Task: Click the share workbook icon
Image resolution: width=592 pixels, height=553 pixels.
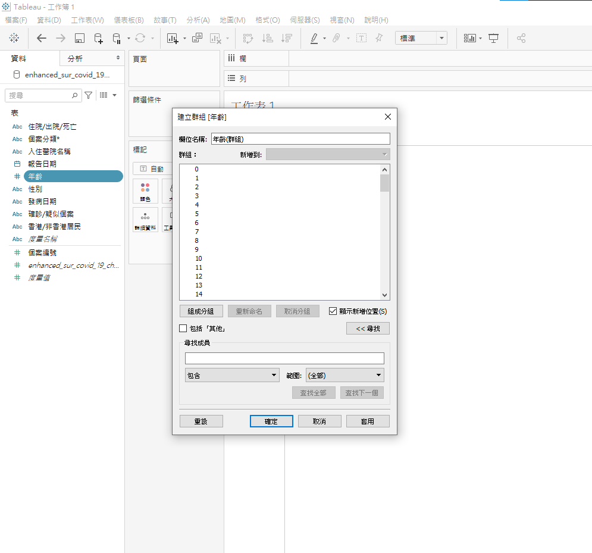Action: tap(521, 38)
